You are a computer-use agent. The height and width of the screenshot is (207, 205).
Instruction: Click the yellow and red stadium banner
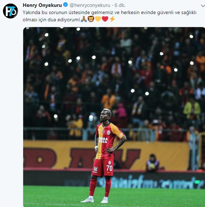(106, 155)
